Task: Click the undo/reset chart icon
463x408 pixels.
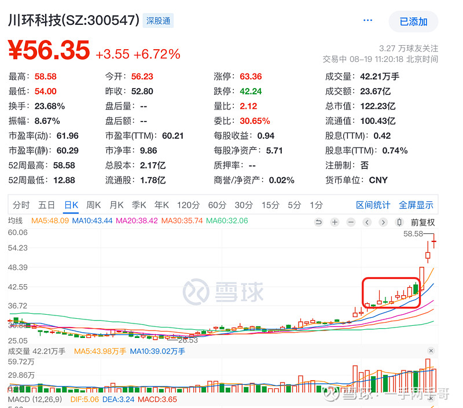Action: [319, 222]
